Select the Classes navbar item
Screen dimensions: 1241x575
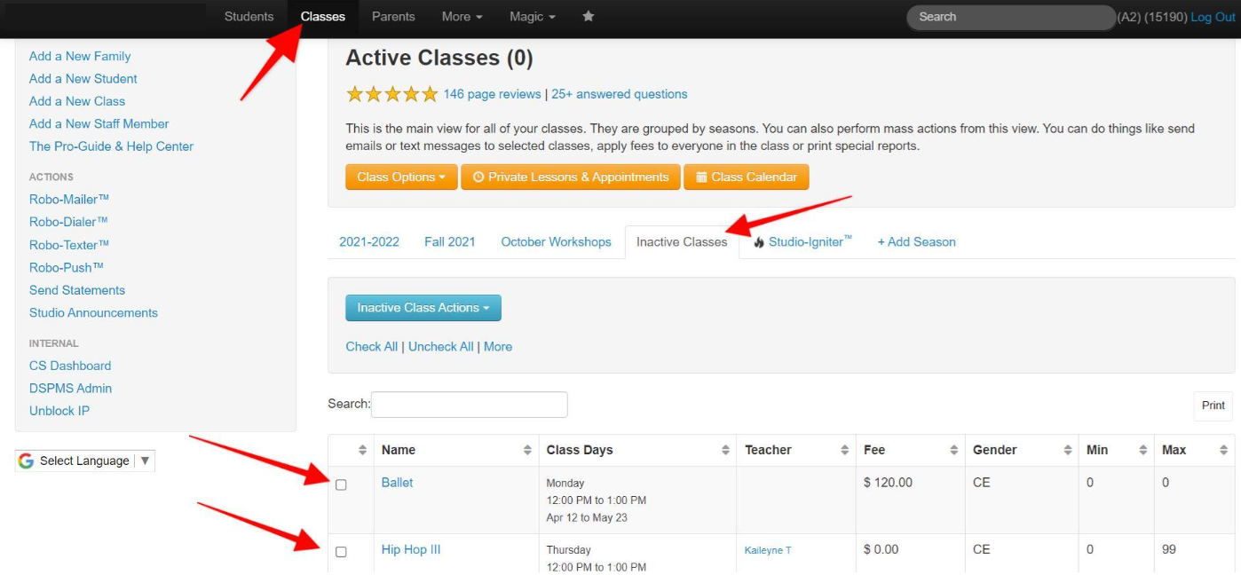pyautogui.click(x=323, y=17)
